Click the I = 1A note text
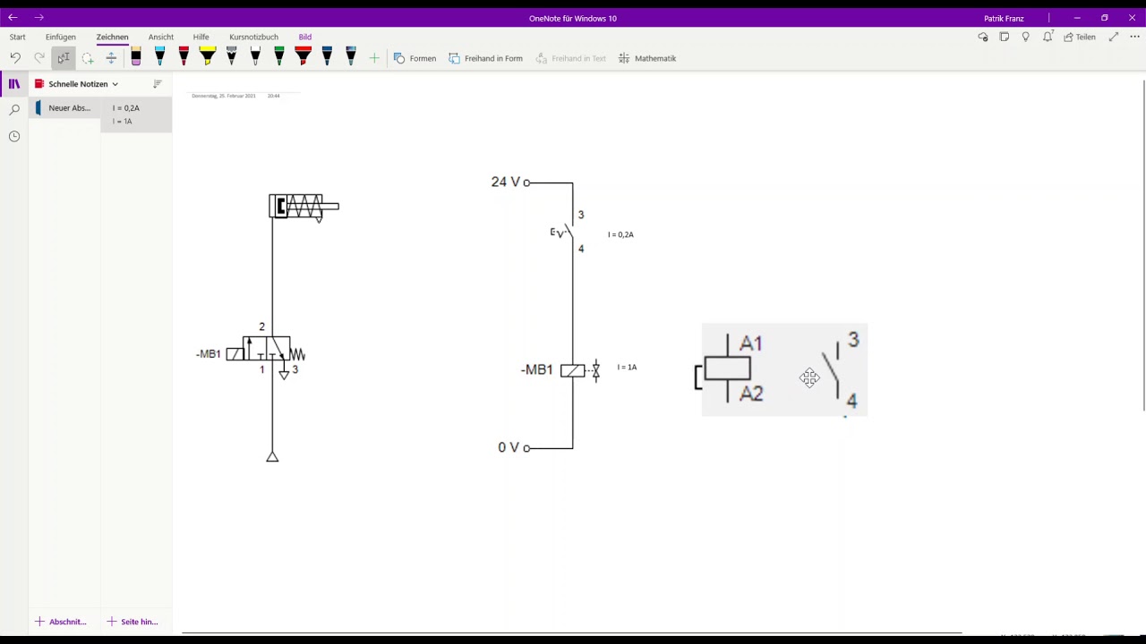 627,367
